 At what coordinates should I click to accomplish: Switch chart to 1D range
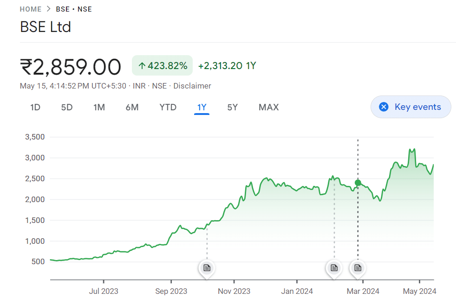pos(35,108)
